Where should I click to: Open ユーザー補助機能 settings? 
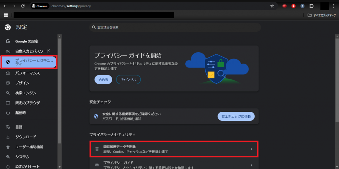29,147
